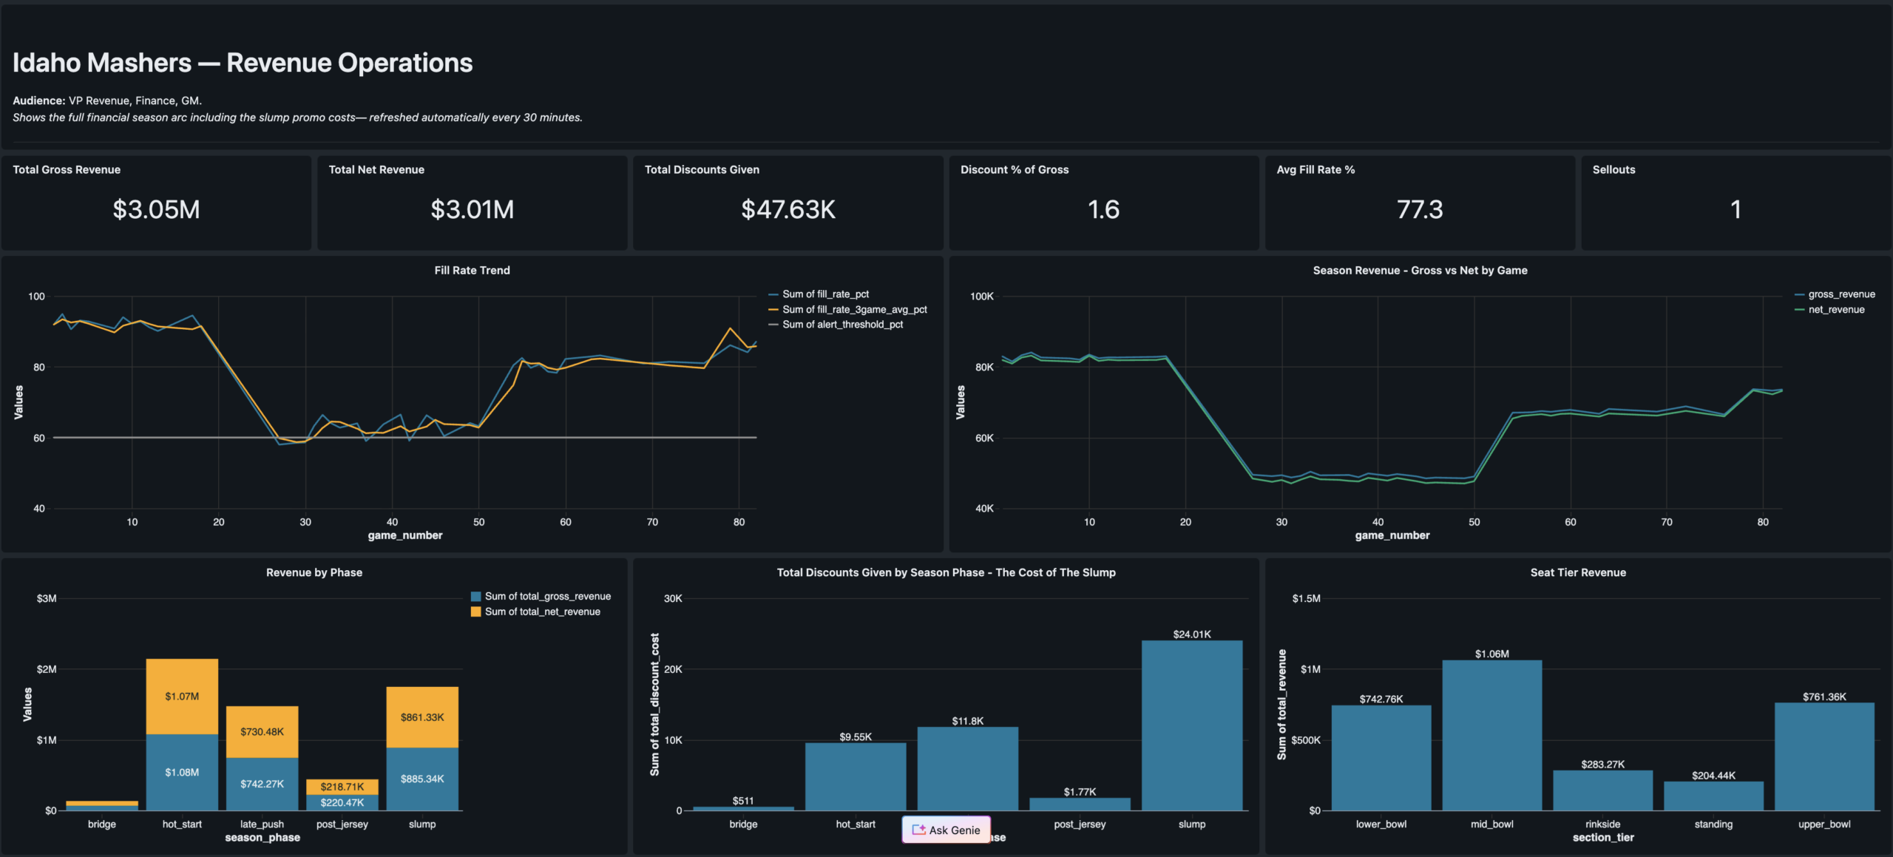Viewport: 1893px width, 857px height.
Task: Click the Total Net Revenue $3.01M value
Action: (473, 209)
